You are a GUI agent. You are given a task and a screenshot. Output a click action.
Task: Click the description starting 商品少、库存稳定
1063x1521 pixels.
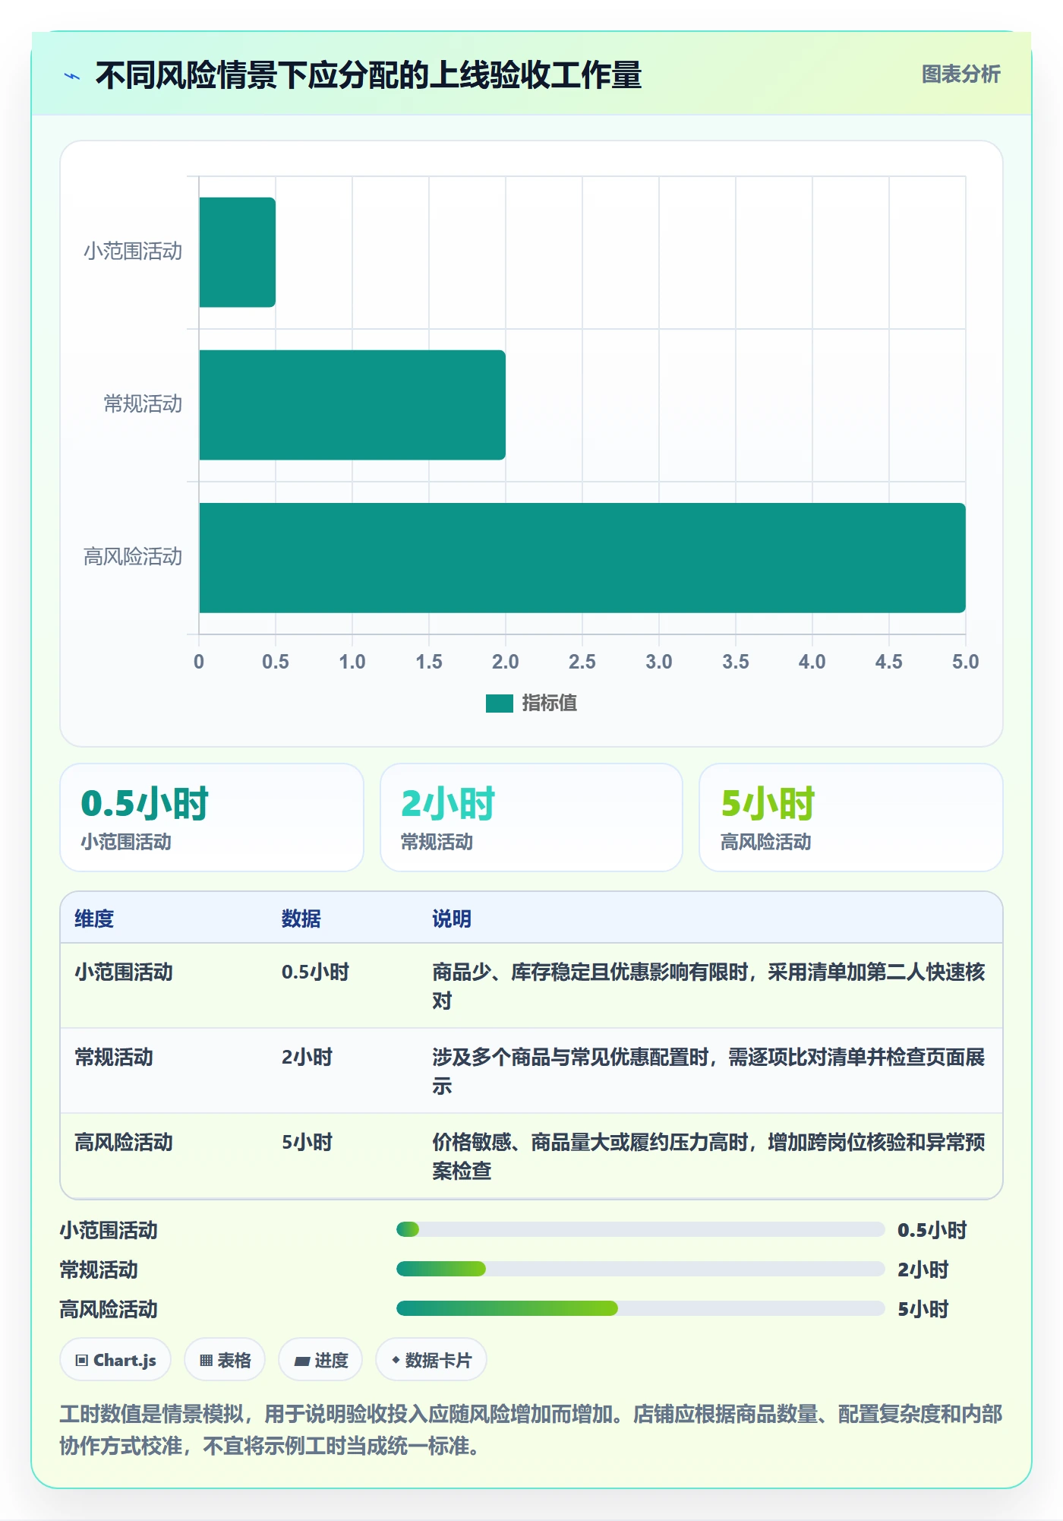click(708, 986)
